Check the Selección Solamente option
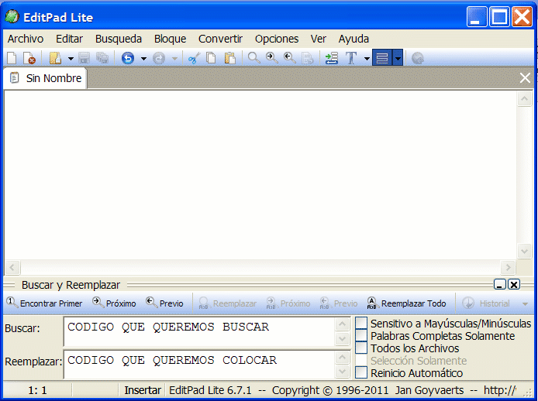Viewport: 538px width, 401px height. click(x=361, y=360)
